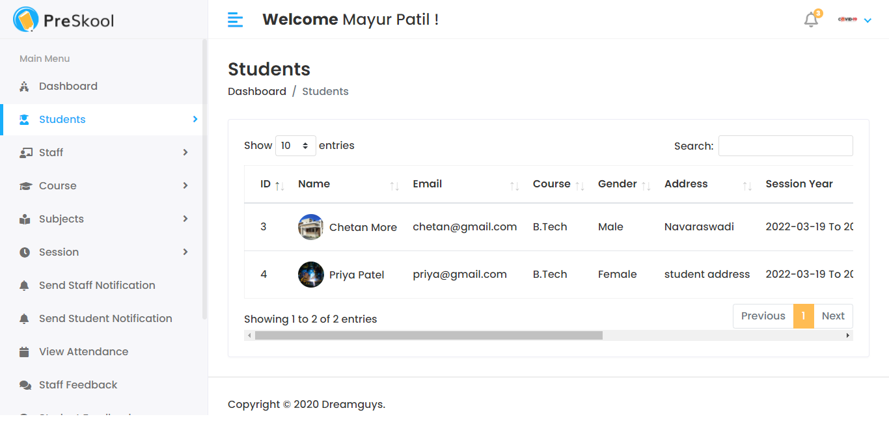This screenshot has height=432, width=889.
Task: Expand the Staff submenu
Action: [52, 152]
